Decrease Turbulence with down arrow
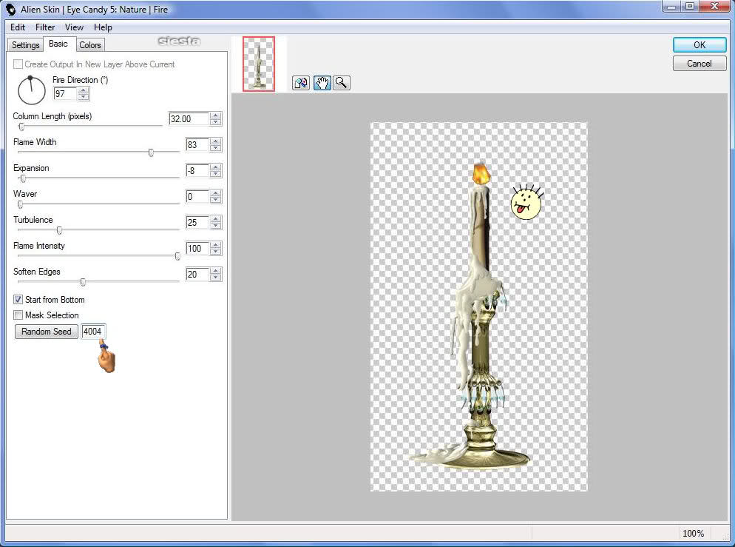The width and height of the screenshot is (735, 547). coord(216,226)
